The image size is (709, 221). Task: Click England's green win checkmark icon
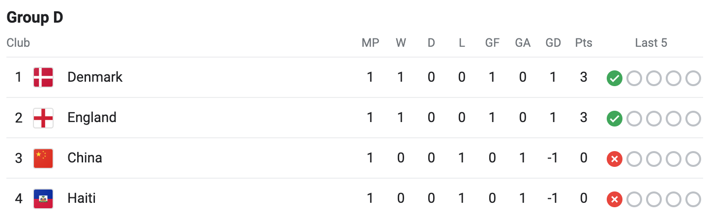click(x=615, y=118)
